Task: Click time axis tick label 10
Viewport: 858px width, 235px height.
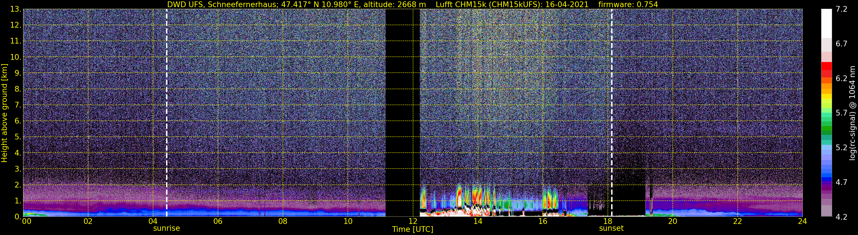Action: (348, 221)
